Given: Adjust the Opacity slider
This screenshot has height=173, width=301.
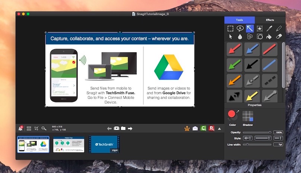Looking at the screenshot, I should click(257, 132).
